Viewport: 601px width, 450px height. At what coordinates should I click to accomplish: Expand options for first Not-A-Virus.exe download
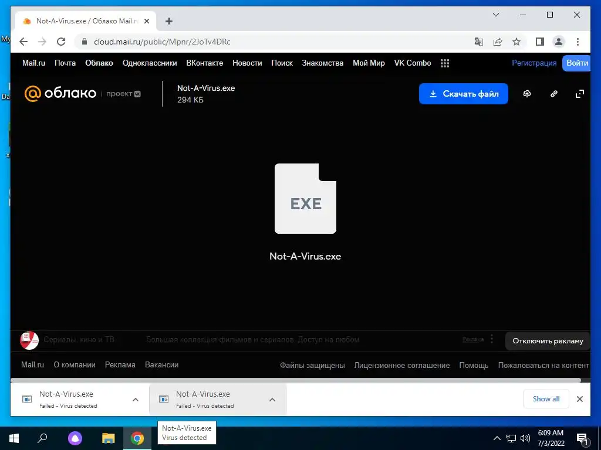pos(136,400)
